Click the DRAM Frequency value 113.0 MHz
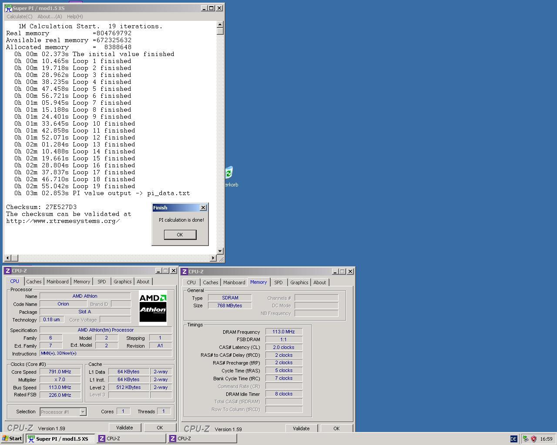This screenshot has height=445, width=557. (284, 332)
